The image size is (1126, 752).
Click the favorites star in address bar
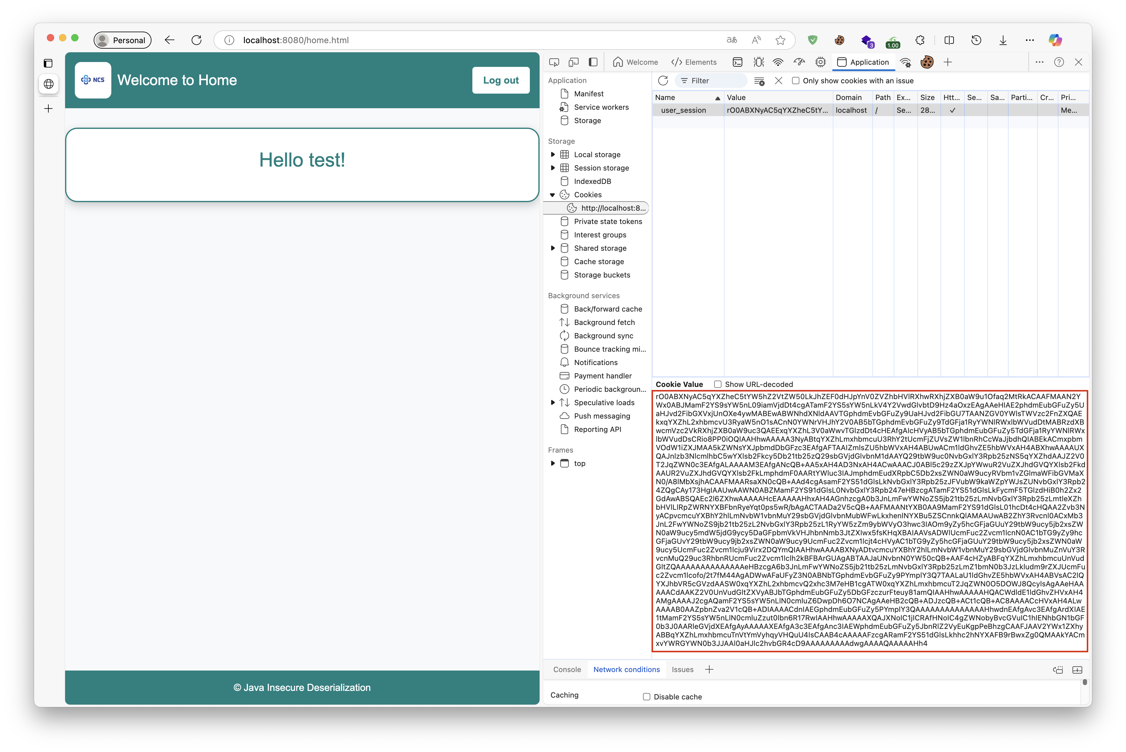coord(780,40)
